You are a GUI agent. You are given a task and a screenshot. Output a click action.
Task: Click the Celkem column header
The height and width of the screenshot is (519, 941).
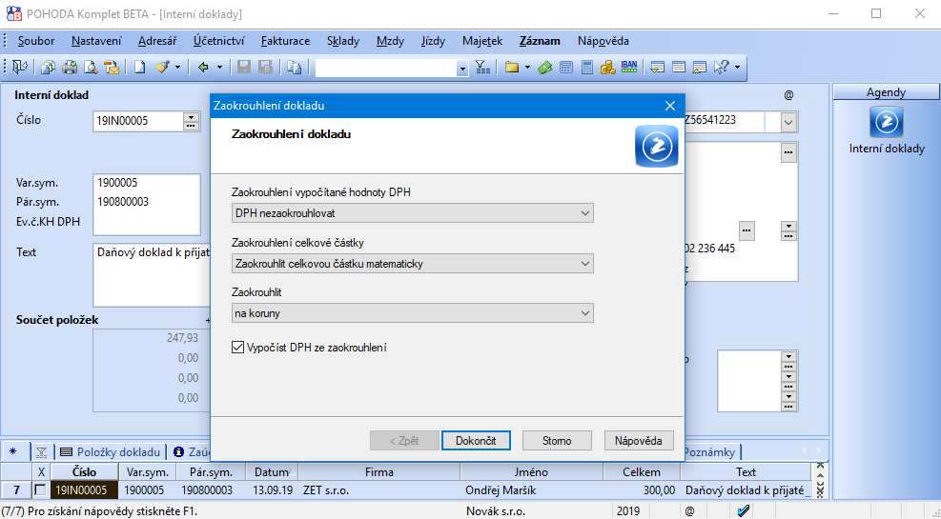click(x=642, y=472)
